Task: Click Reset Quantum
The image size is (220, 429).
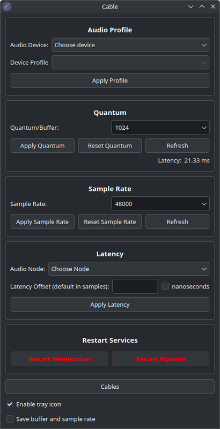Action: (x=110, y=145)
